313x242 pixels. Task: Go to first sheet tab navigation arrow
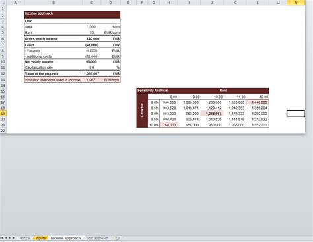[1, 238]
